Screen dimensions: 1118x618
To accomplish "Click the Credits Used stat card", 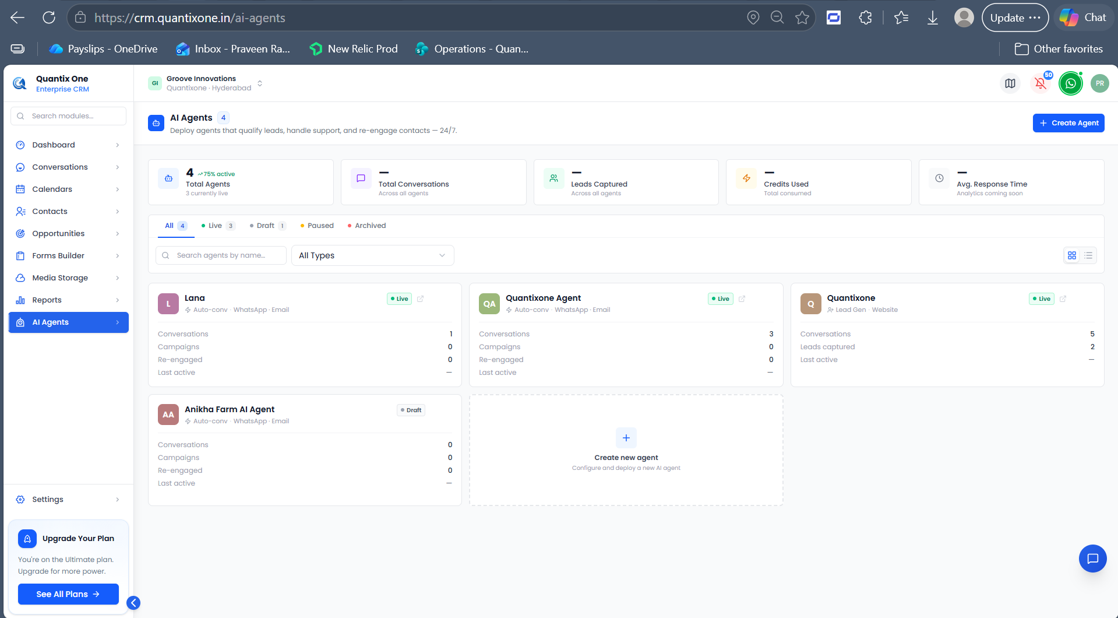I will (x=819, y=182).
